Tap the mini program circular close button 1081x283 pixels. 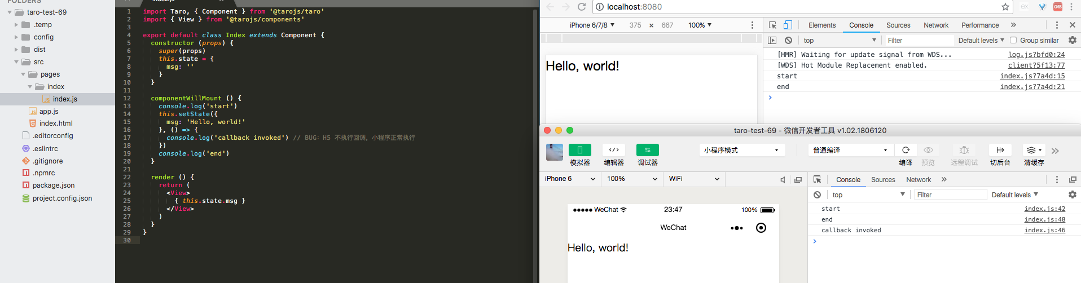point(761,228)
